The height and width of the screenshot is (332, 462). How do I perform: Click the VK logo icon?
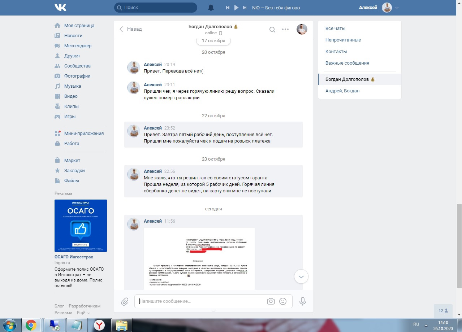[x=60, y=8]
